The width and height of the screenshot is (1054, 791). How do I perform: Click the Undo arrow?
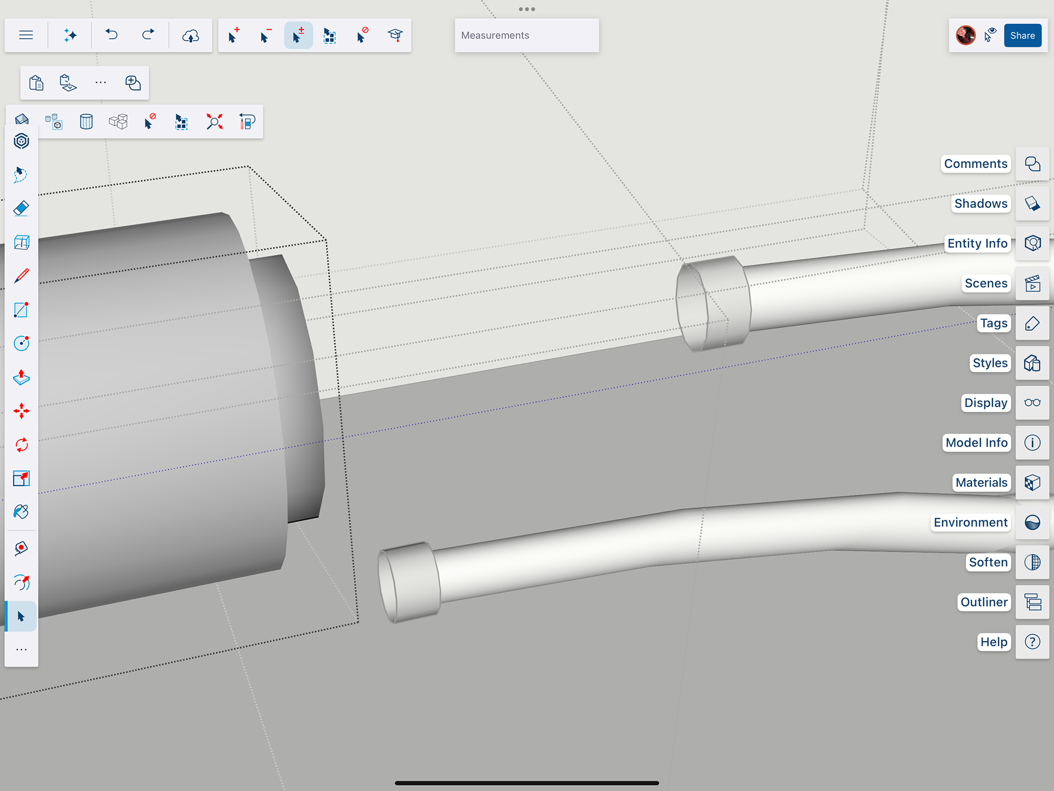[111, 35]
